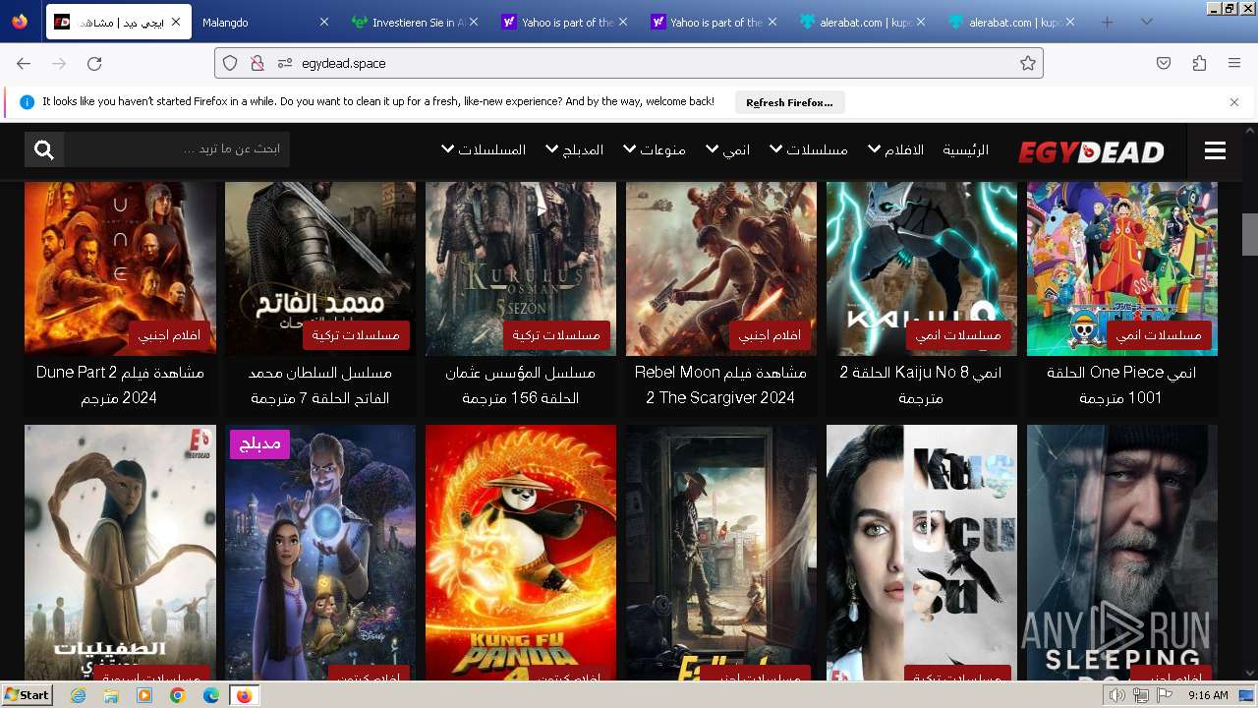
Task: Open the One Piece anime poster
Action: 1122,268
